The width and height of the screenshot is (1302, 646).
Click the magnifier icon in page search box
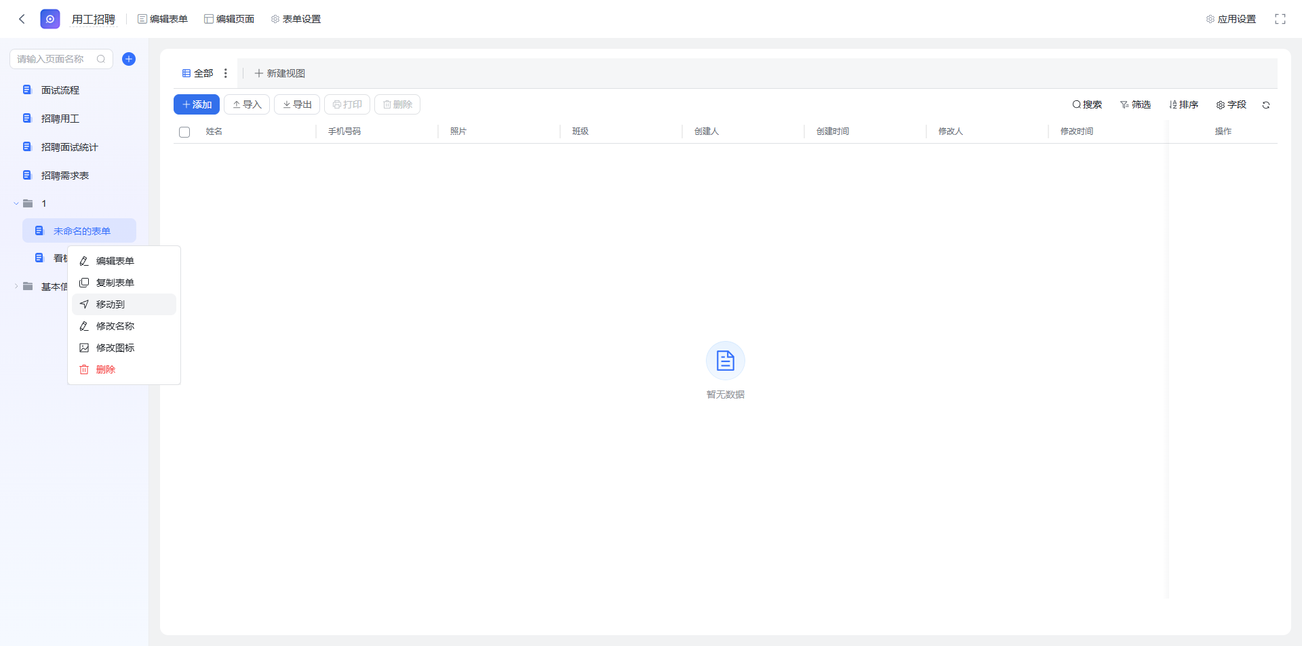point(101,59)
